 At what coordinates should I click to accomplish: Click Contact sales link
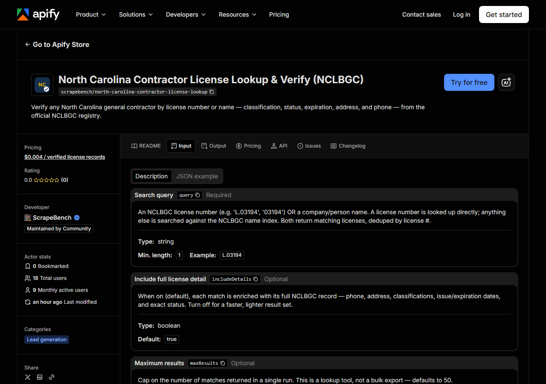(421, 15)
